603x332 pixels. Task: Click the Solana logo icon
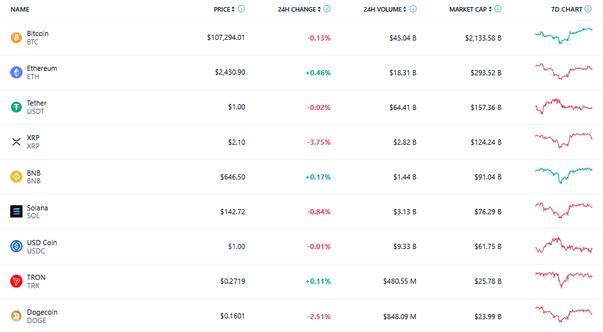[16, 211]
